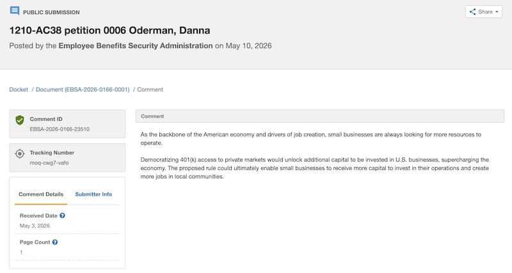
Task: Click the first comment paragraph text
Action: 310,139
